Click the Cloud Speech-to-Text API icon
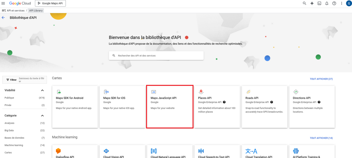 coord(201,151)
